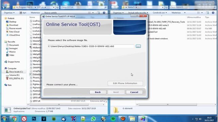Select Documenti under Raccolte
The width and height of the screenshot is (218, 122).
click(x=14, y=45)
